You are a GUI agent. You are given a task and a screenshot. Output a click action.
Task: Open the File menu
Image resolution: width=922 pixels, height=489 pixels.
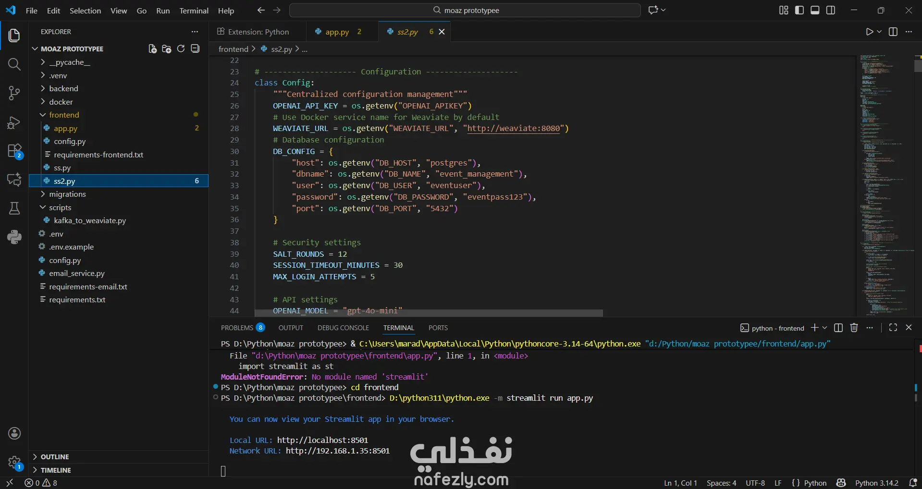32,11
